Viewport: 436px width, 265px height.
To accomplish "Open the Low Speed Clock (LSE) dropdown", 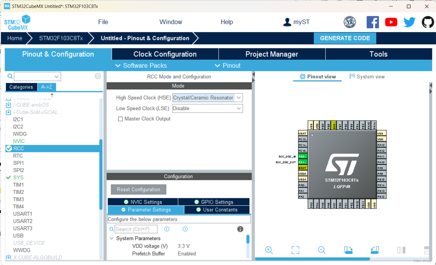I will point(239,108).
